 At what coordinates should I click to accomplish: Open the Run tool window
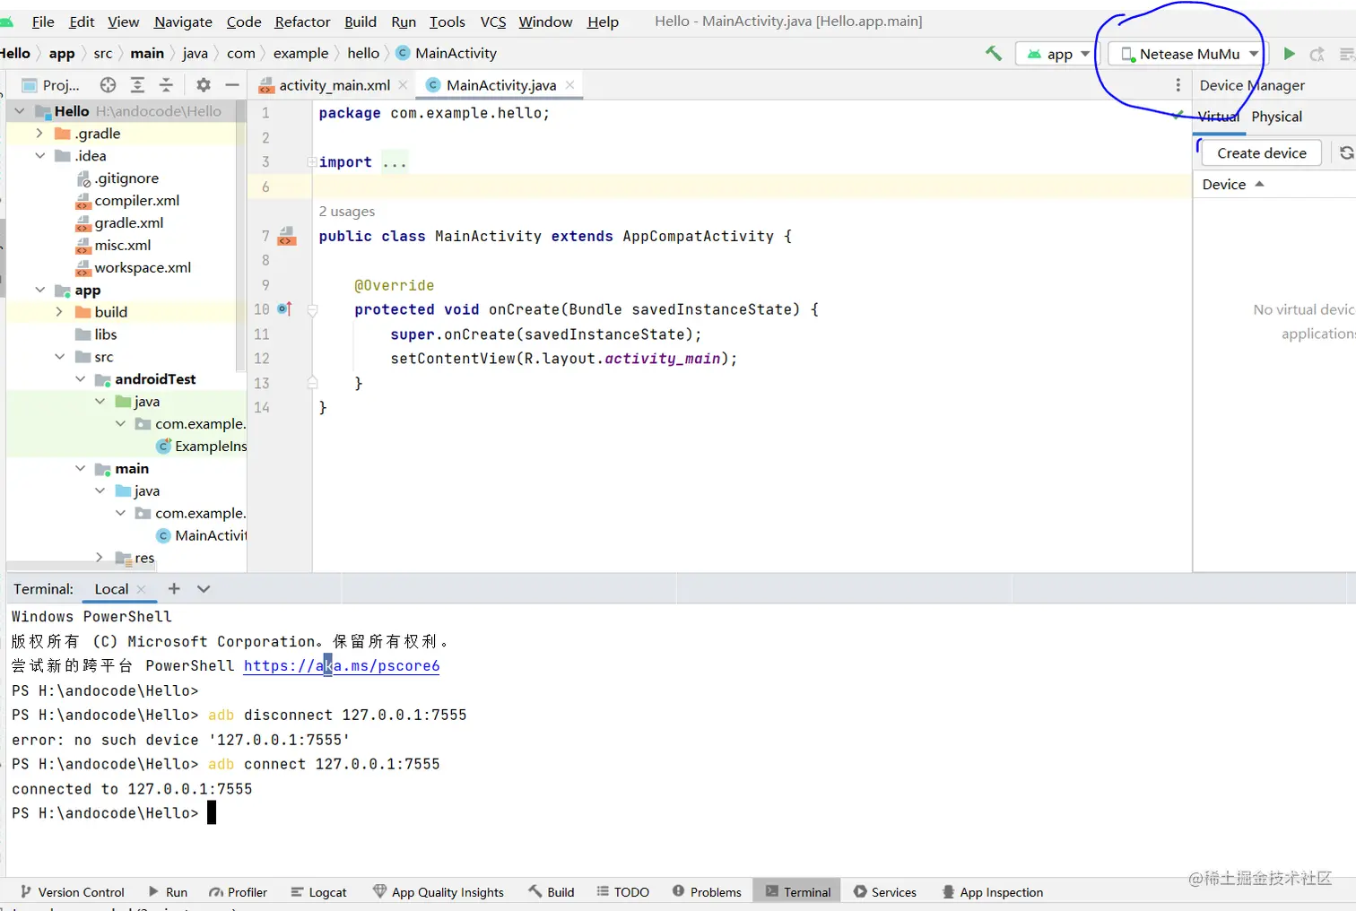[x=168, y=892]
